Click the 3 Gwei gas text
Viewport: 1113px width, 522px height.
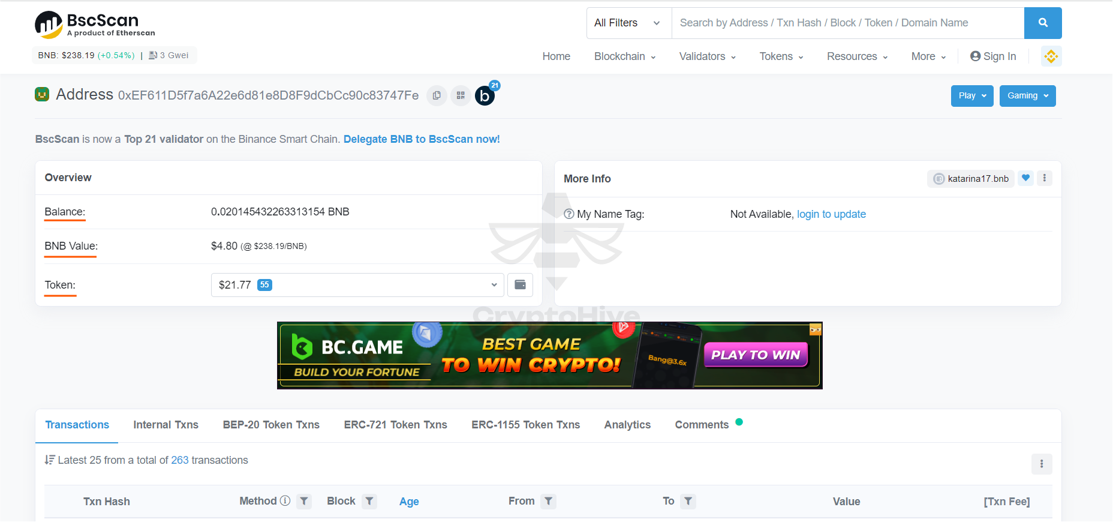tap(175, 55)
